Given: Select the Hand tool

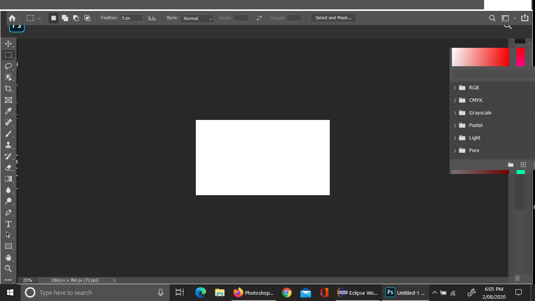Looking at the screenshot, I should coord(8,257).
